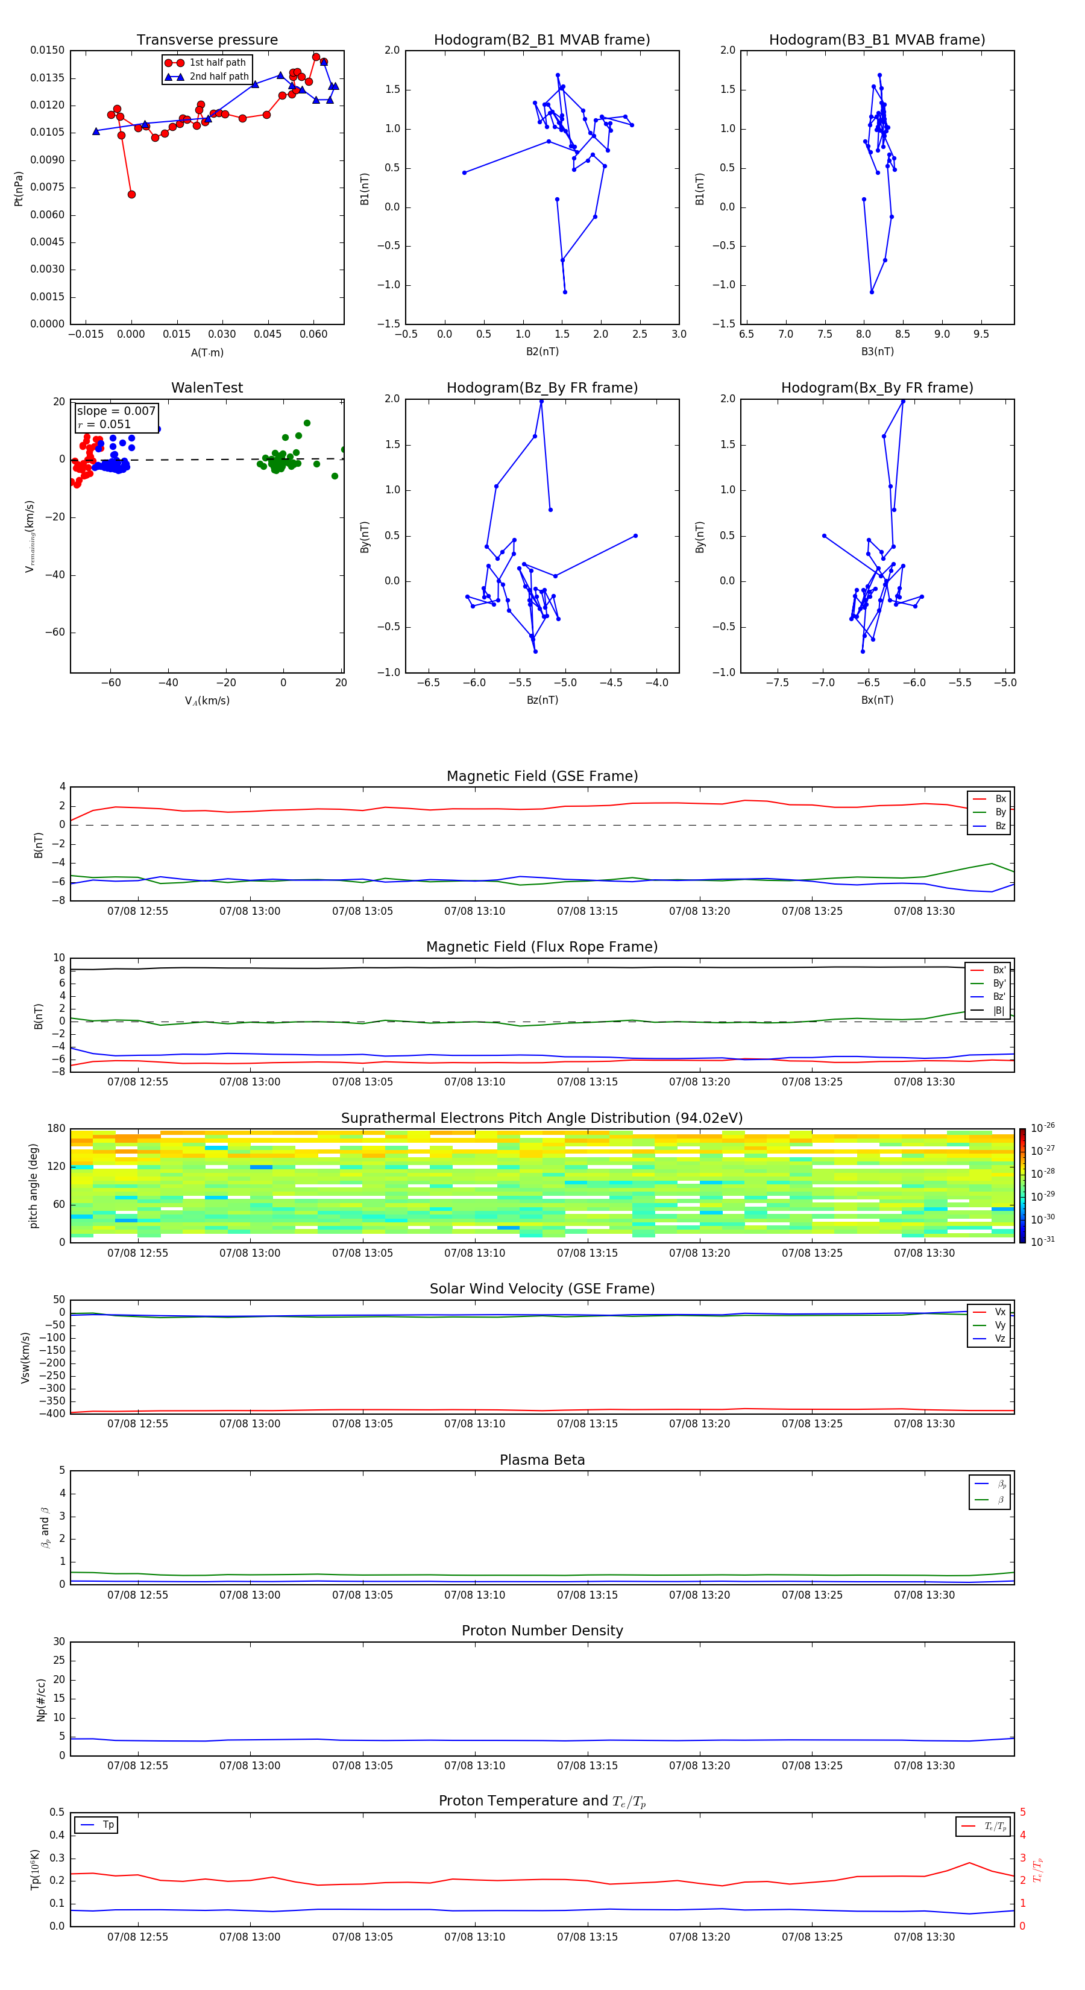Click the '1st half path' legend entry
This screenshot has height=1990, width=1085.
point(206,63)
